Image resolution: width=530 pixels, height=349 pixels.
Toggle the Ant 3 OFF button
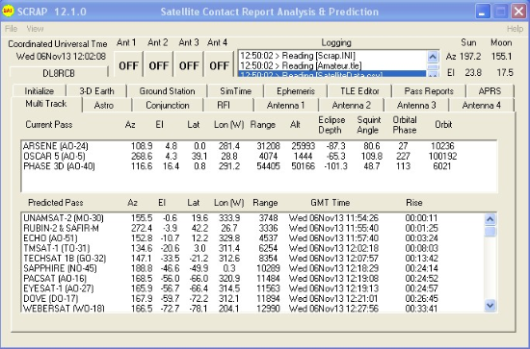(189, 64)
